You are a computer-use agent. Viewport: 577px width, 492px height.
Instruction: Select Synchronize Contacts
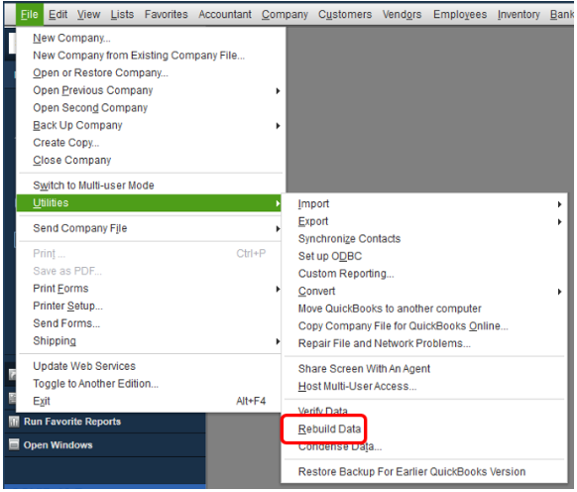424,239
